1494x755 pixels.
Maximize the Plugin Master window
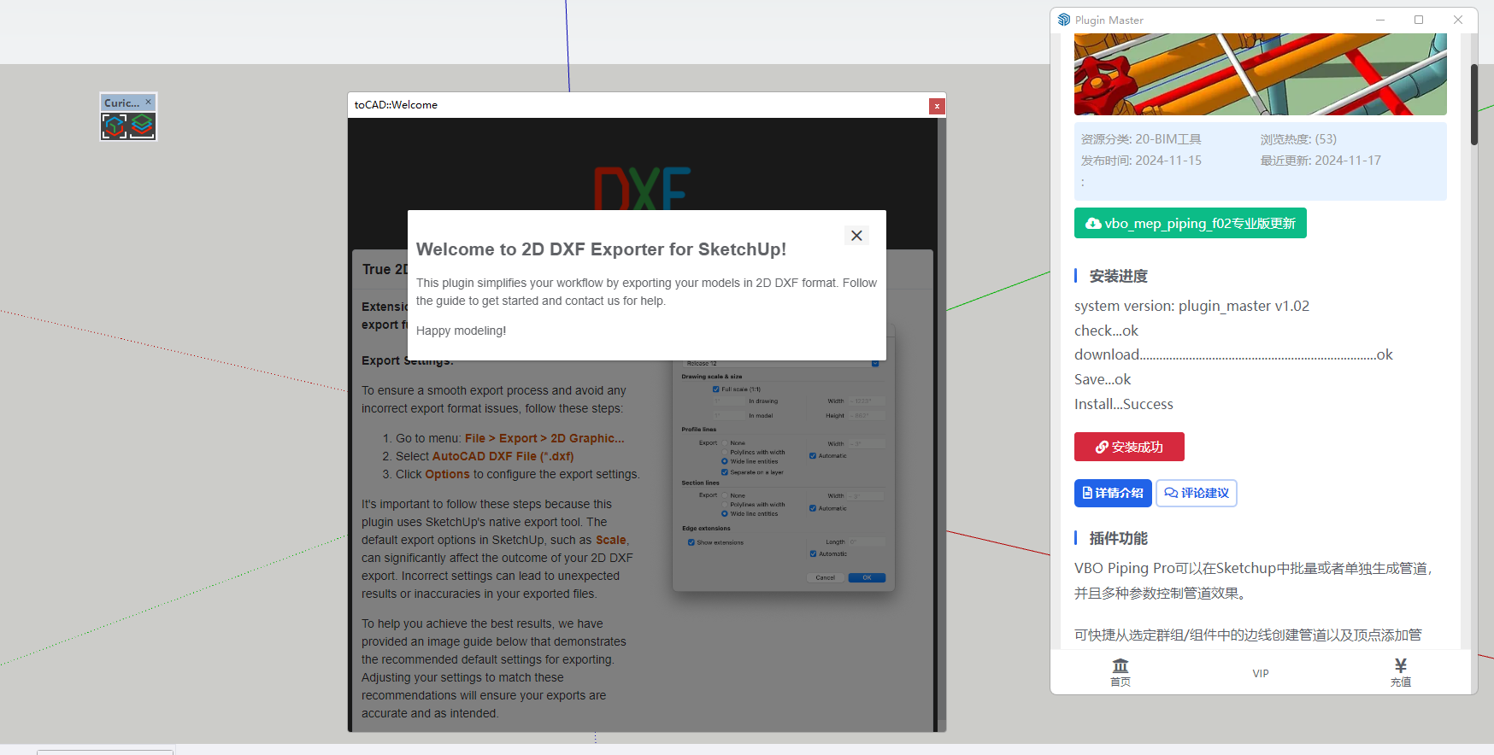pyautogui.click(x=1419, y=20)
